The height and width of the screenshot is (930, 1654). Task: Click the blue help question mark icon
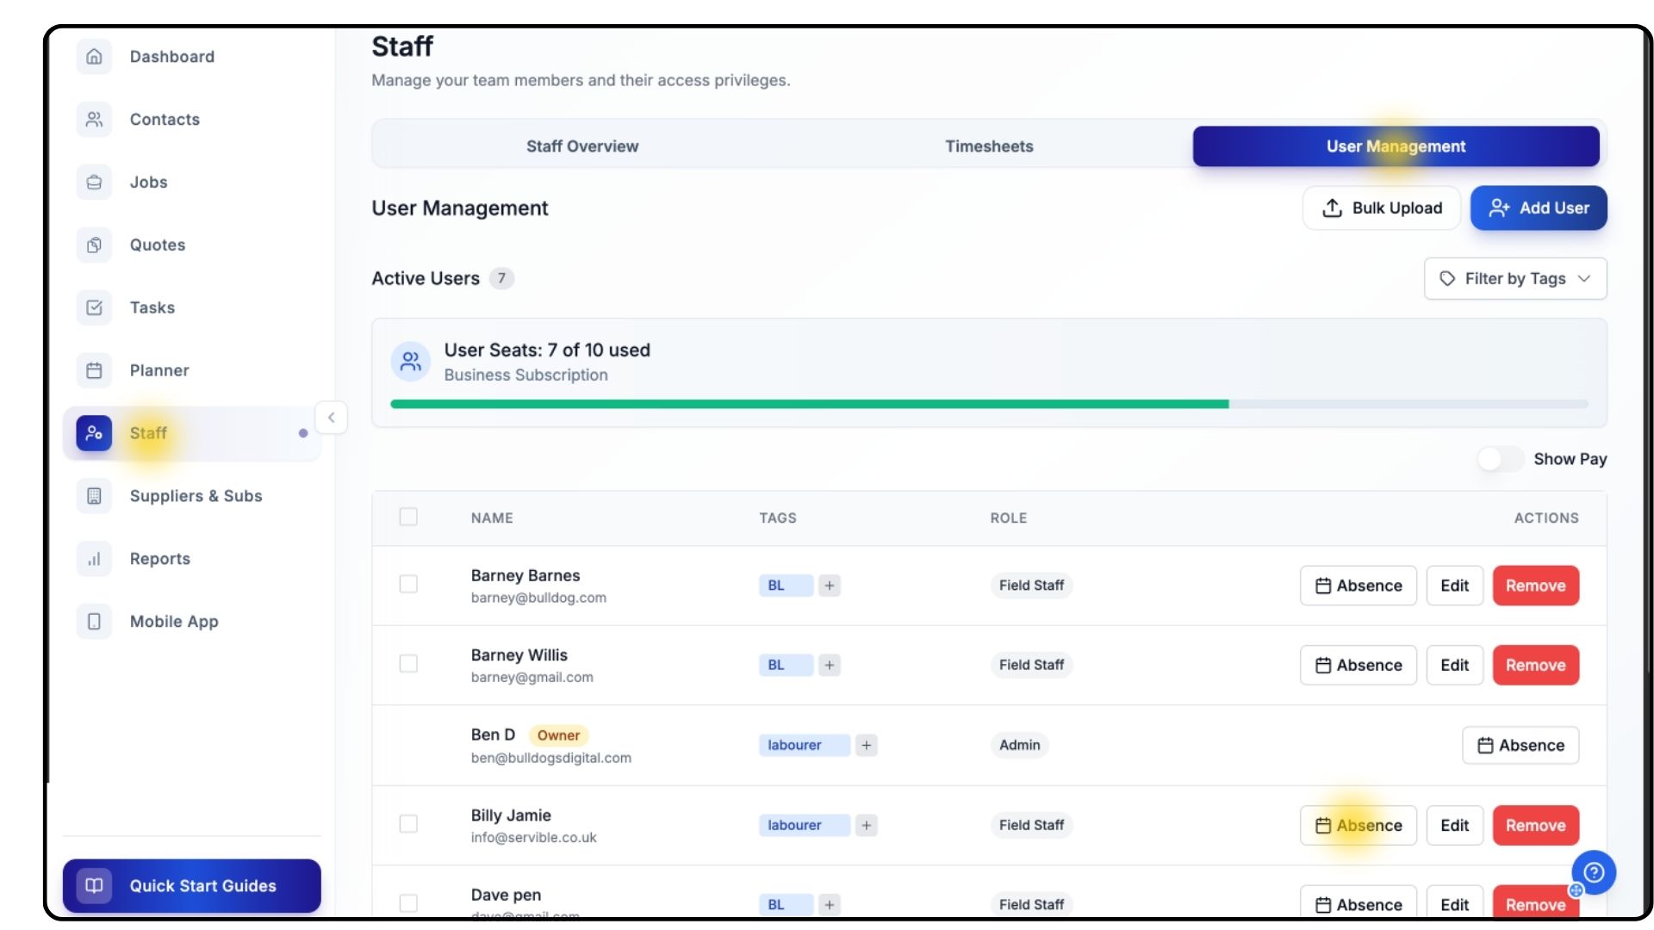pos(1594,872)
